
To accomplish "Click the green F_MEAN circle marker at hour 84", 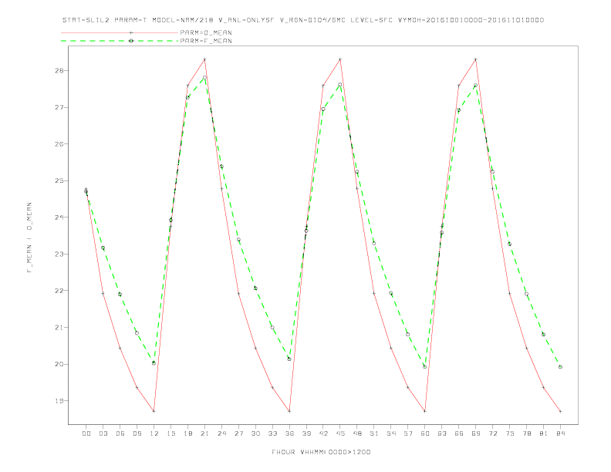I will [560, 367].
